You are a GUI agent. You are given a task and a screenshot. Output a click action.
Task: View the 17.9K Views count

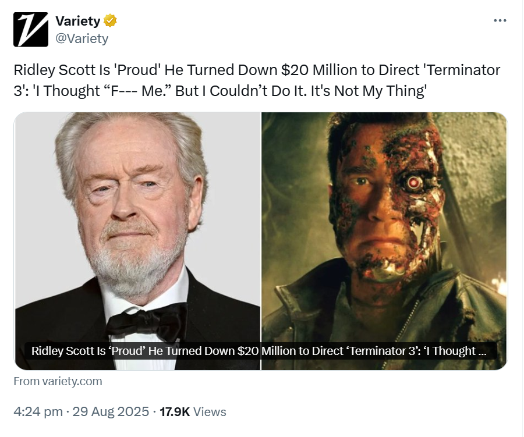(x=193, y=411)
